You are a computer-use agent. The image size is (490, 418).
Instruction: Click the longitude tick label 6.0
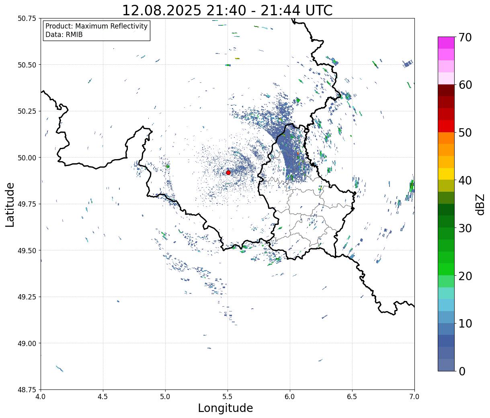pos(290,397)
